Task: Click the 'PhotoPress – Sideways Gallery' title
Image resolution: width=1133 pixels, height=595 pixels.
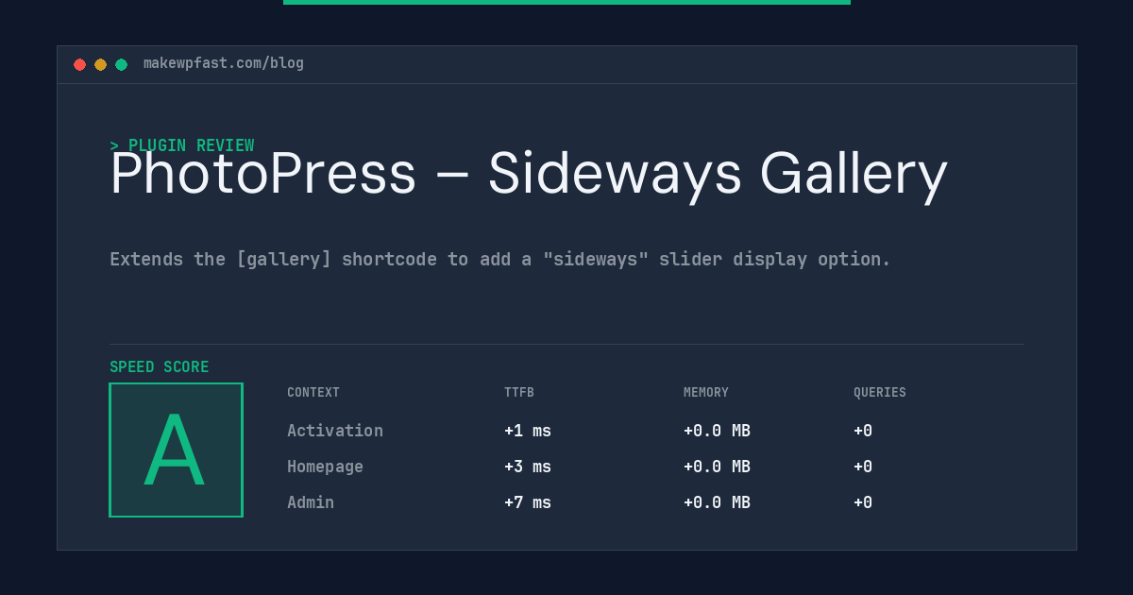Action: pos(529,174)
